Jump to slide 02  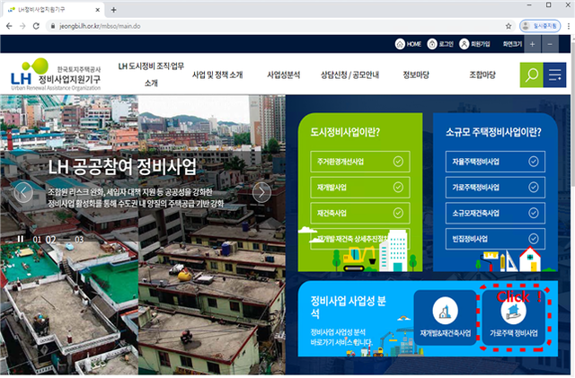point(50,240)
